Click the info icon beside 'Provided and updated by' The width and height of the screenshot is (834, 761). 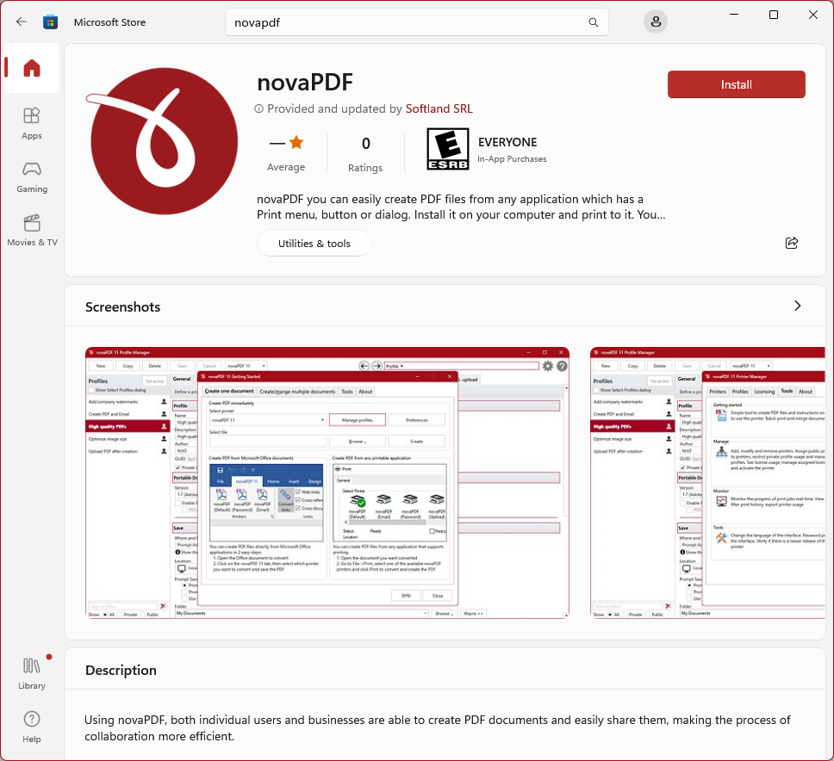[258, 109]
